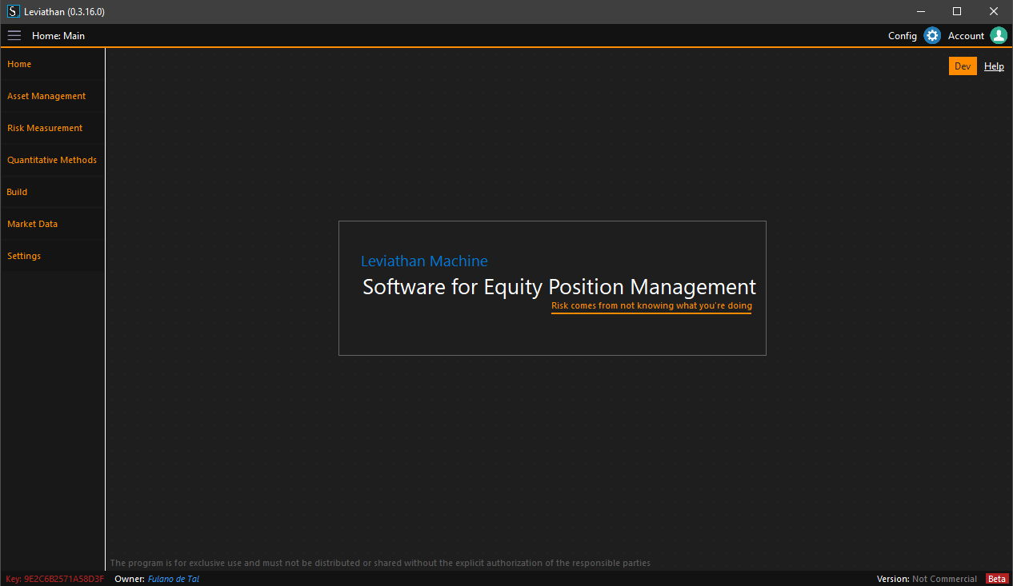Select the Build sidebar item
1013x586 pixels.
[x=18, y=192]
